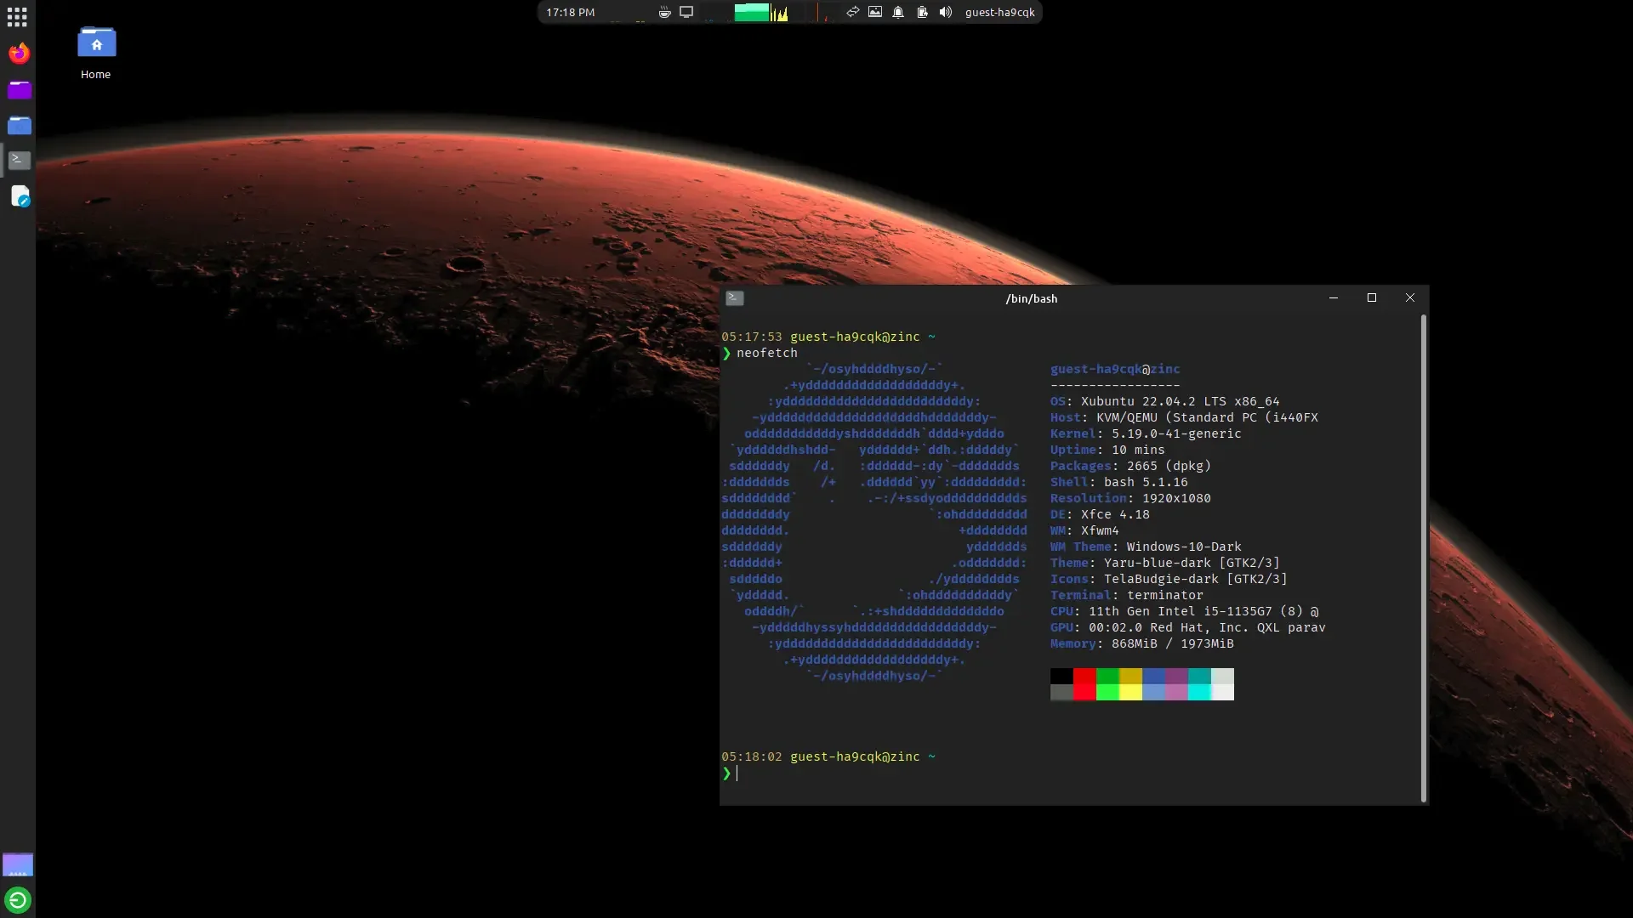Click the battery power manager icon

pos(922,12)
